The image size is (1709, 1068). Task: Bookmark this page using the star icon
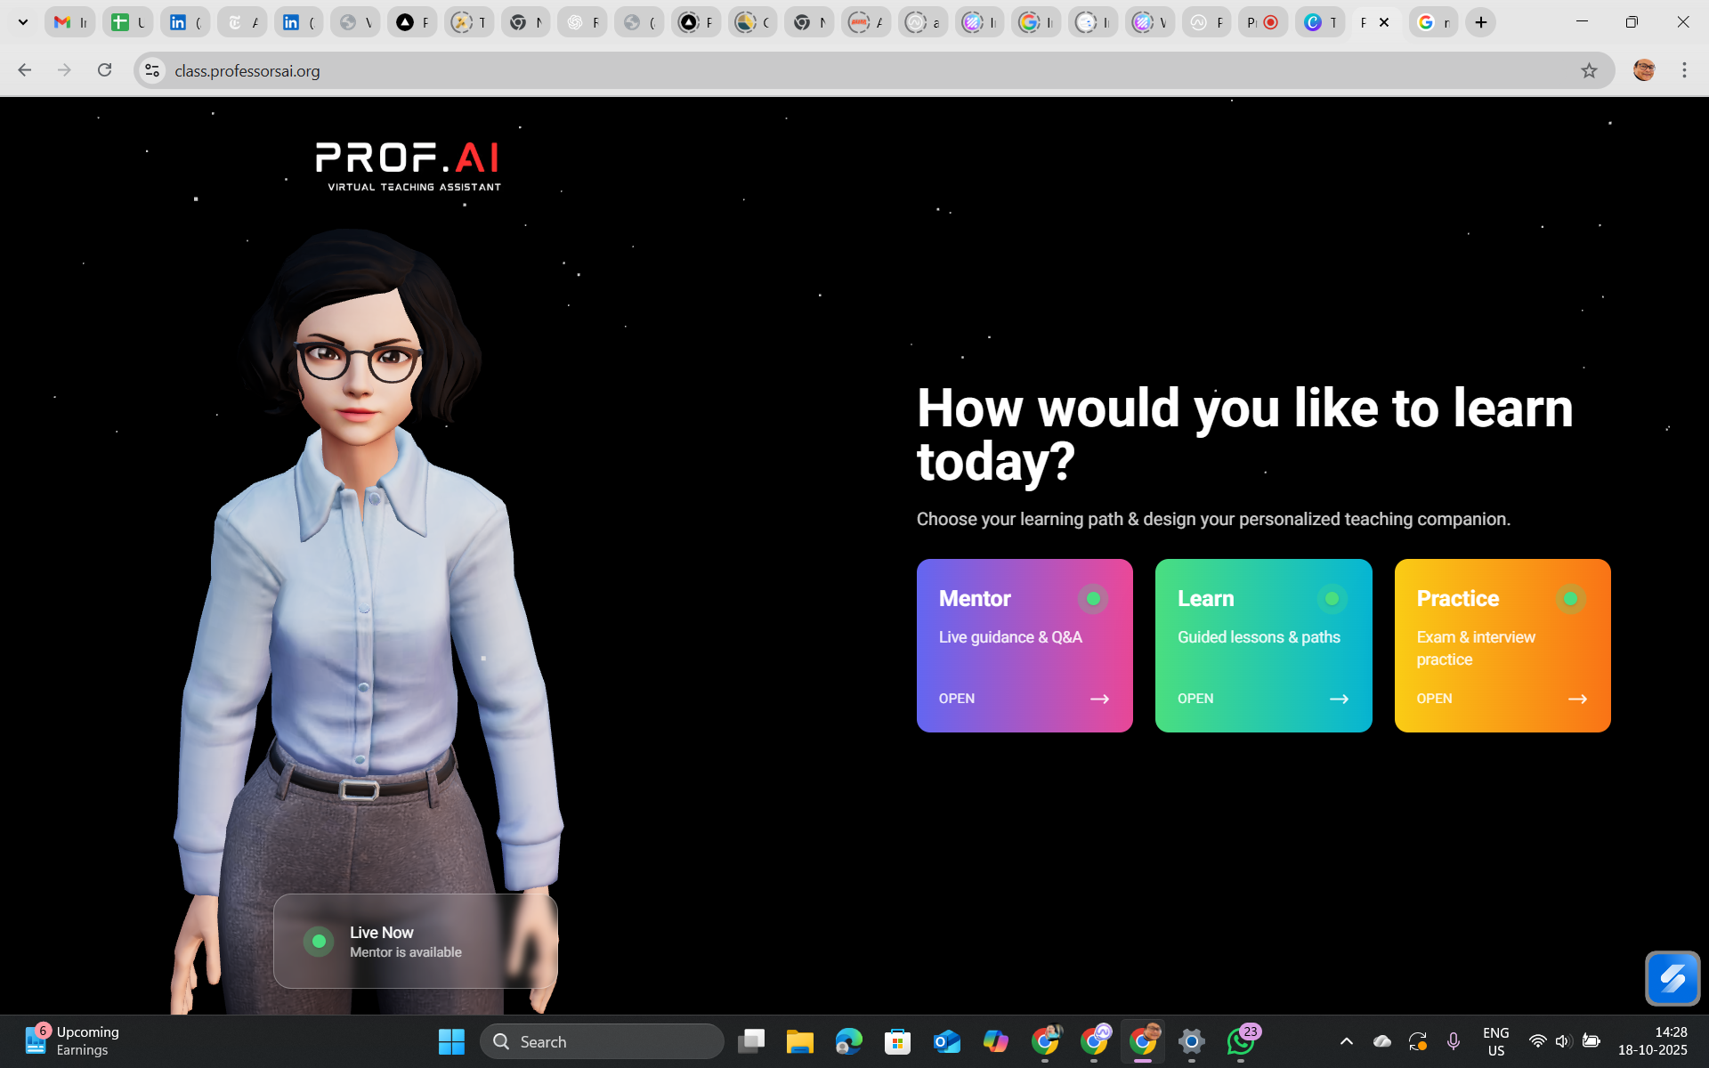(1590, 70)
